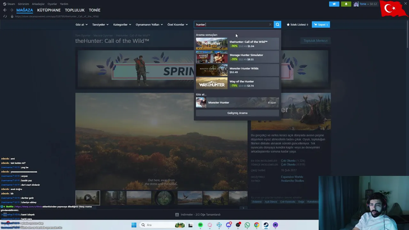Click the Tüm Oyunlar breadcrumb

(x=83, y=35)
